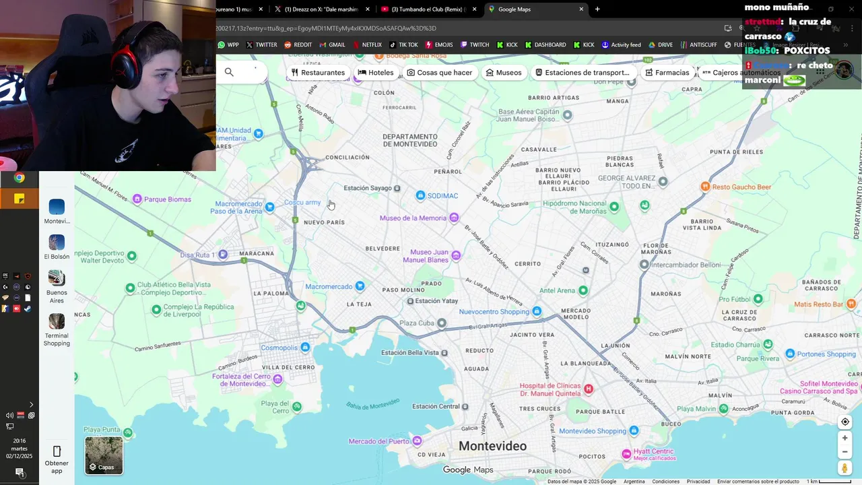
Task: Open the taskbar volume speaker icon
Action: coord(9,416)
